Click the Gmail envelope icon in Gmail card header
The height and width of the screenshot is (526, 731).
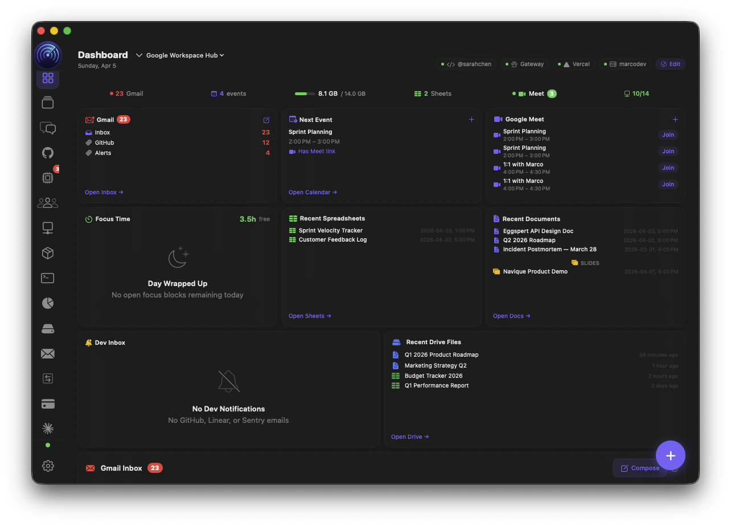(x=89, y=120)
